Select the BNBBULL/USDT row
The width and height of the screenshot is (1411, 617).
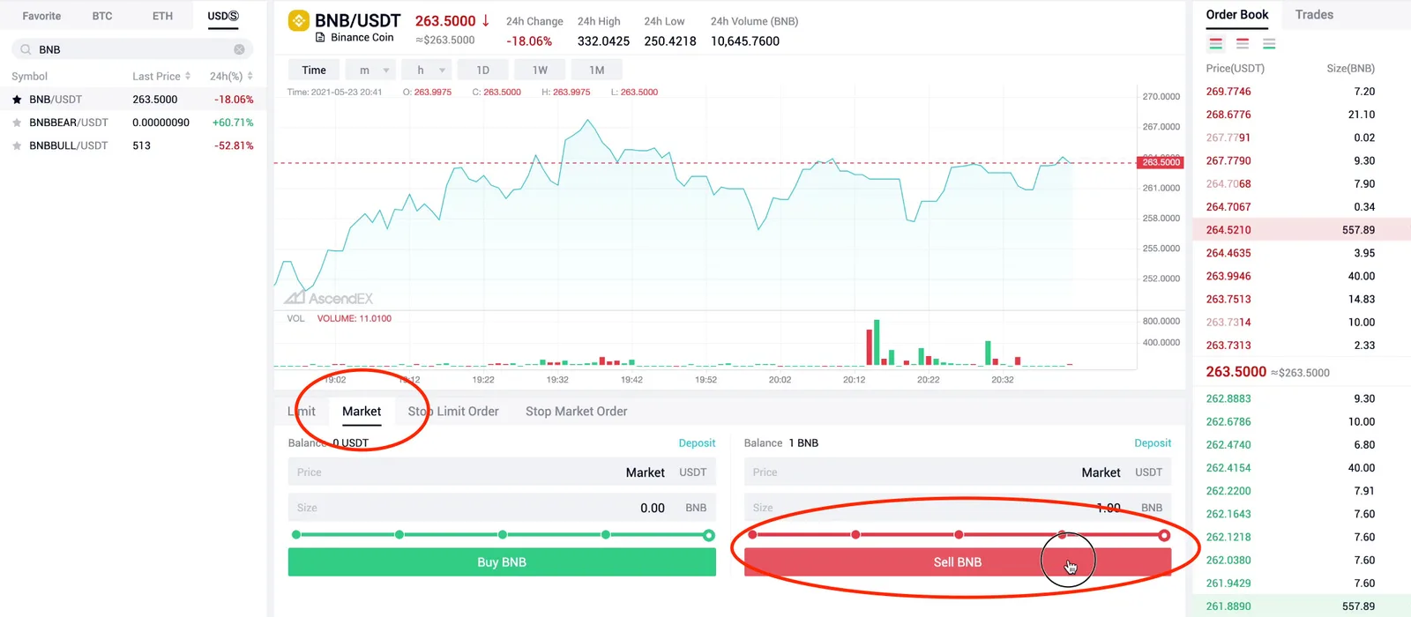coord(133,145)
